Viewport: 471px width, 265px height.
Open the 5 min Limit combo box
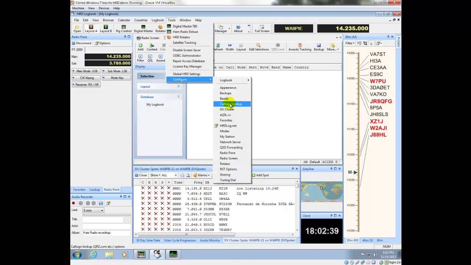tap(93, 211)
